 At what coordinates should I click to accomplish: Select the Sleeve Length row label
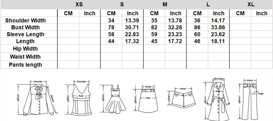click(25, 34)
